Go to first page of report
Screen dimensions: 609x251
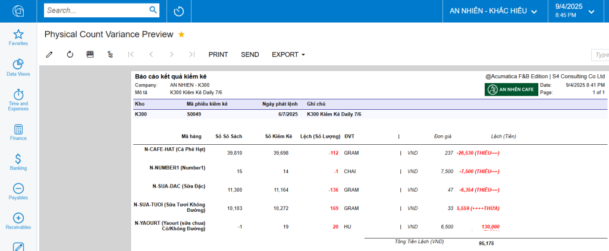(131, 55)
